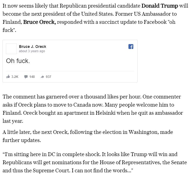192x178 pixels.
Task: Click the word Helsinki in the article
Action: 105,113
